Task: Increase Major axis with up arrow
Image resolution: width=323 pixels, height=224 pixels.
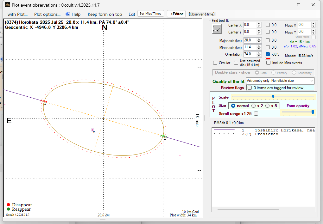Action: [259, 39]
